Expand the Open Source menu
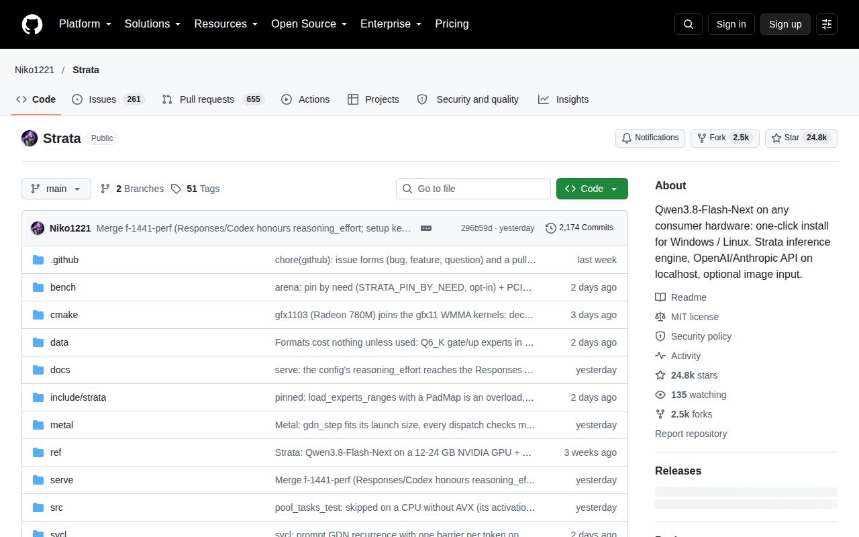The width and height of the screenshot is (859, 537). click(x=309, y=24)
